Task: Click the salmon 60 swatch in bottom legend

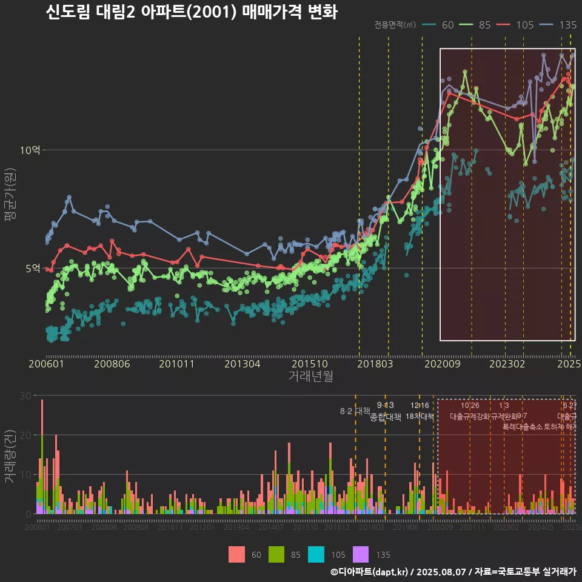Action: tap(236, 555)
